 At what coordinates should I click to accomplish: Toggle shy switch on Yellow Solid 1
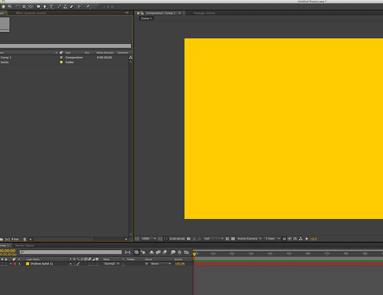(71, 264)
